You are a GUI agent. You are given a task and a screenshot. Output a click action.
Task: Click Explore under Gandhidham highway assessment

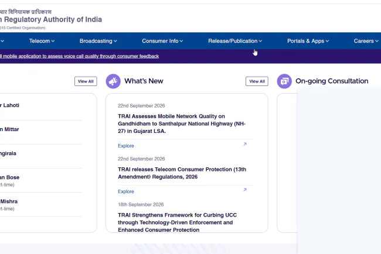click(x=126, y=146)
